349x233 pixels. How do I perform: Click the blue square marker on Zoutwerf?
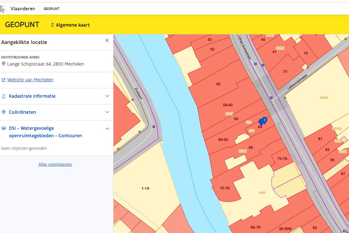tap(154, 126)
